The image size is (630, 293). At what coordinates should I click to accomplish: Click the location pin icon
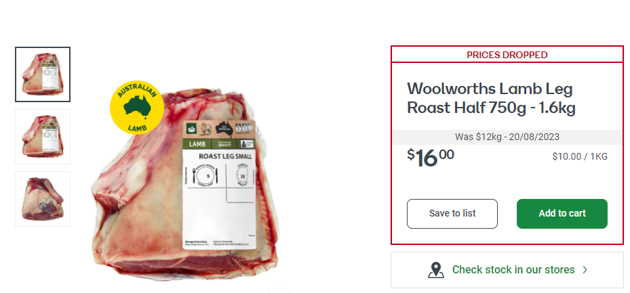click(436, 270)
